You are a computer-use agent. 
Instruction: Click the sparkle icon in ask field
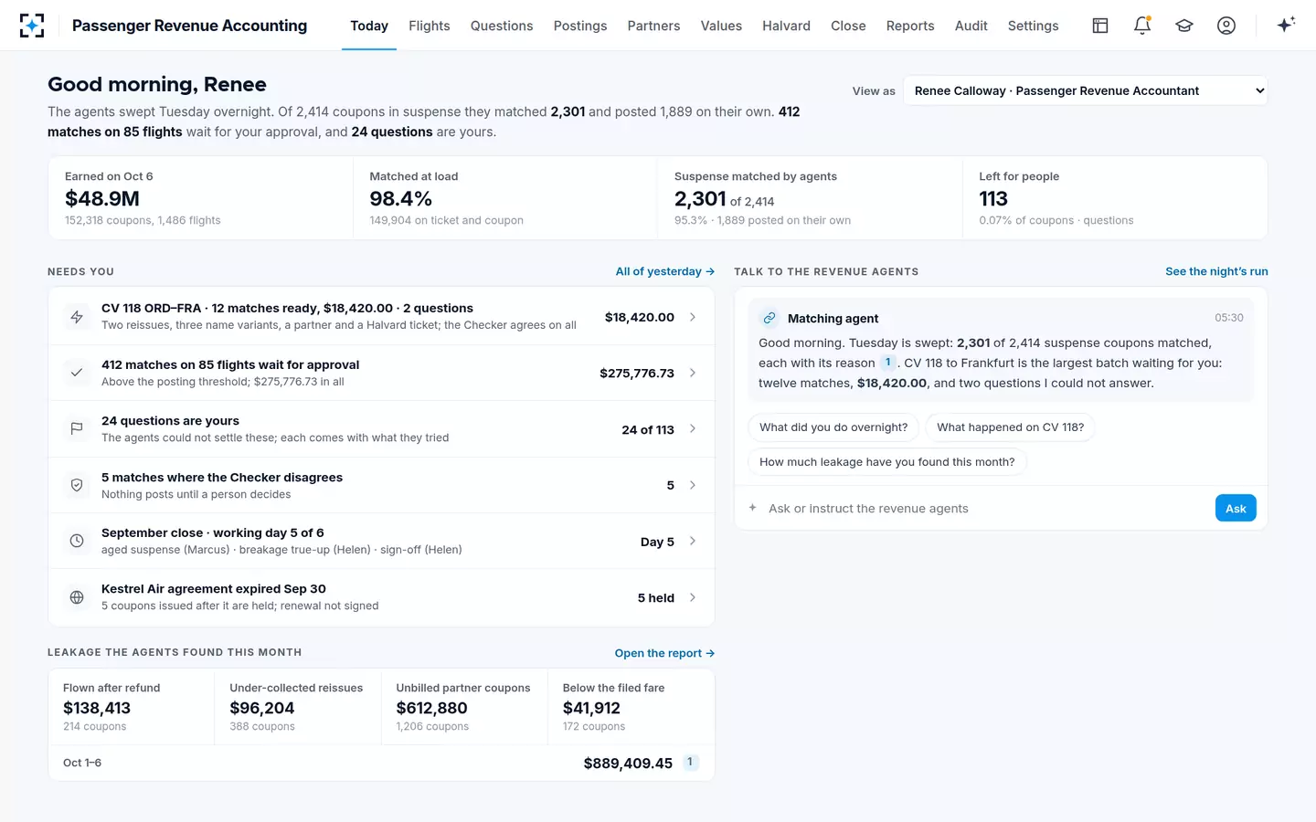[752, 508]
